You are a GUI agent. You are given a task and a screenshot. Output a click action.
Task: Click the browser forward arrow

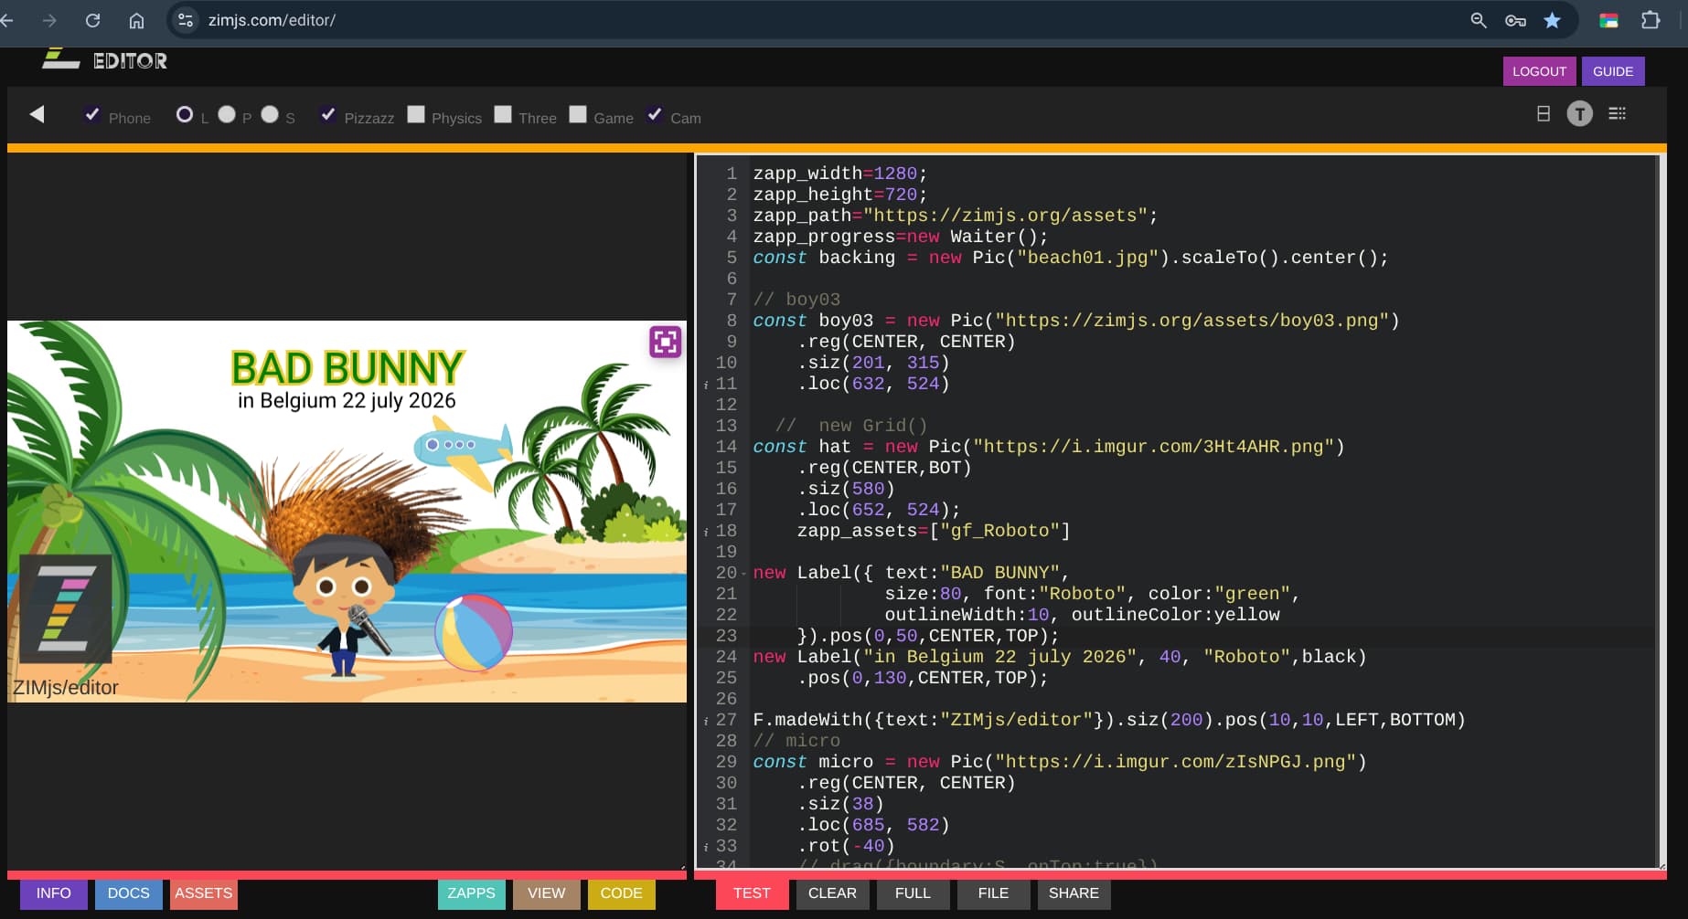pos(49,20)
